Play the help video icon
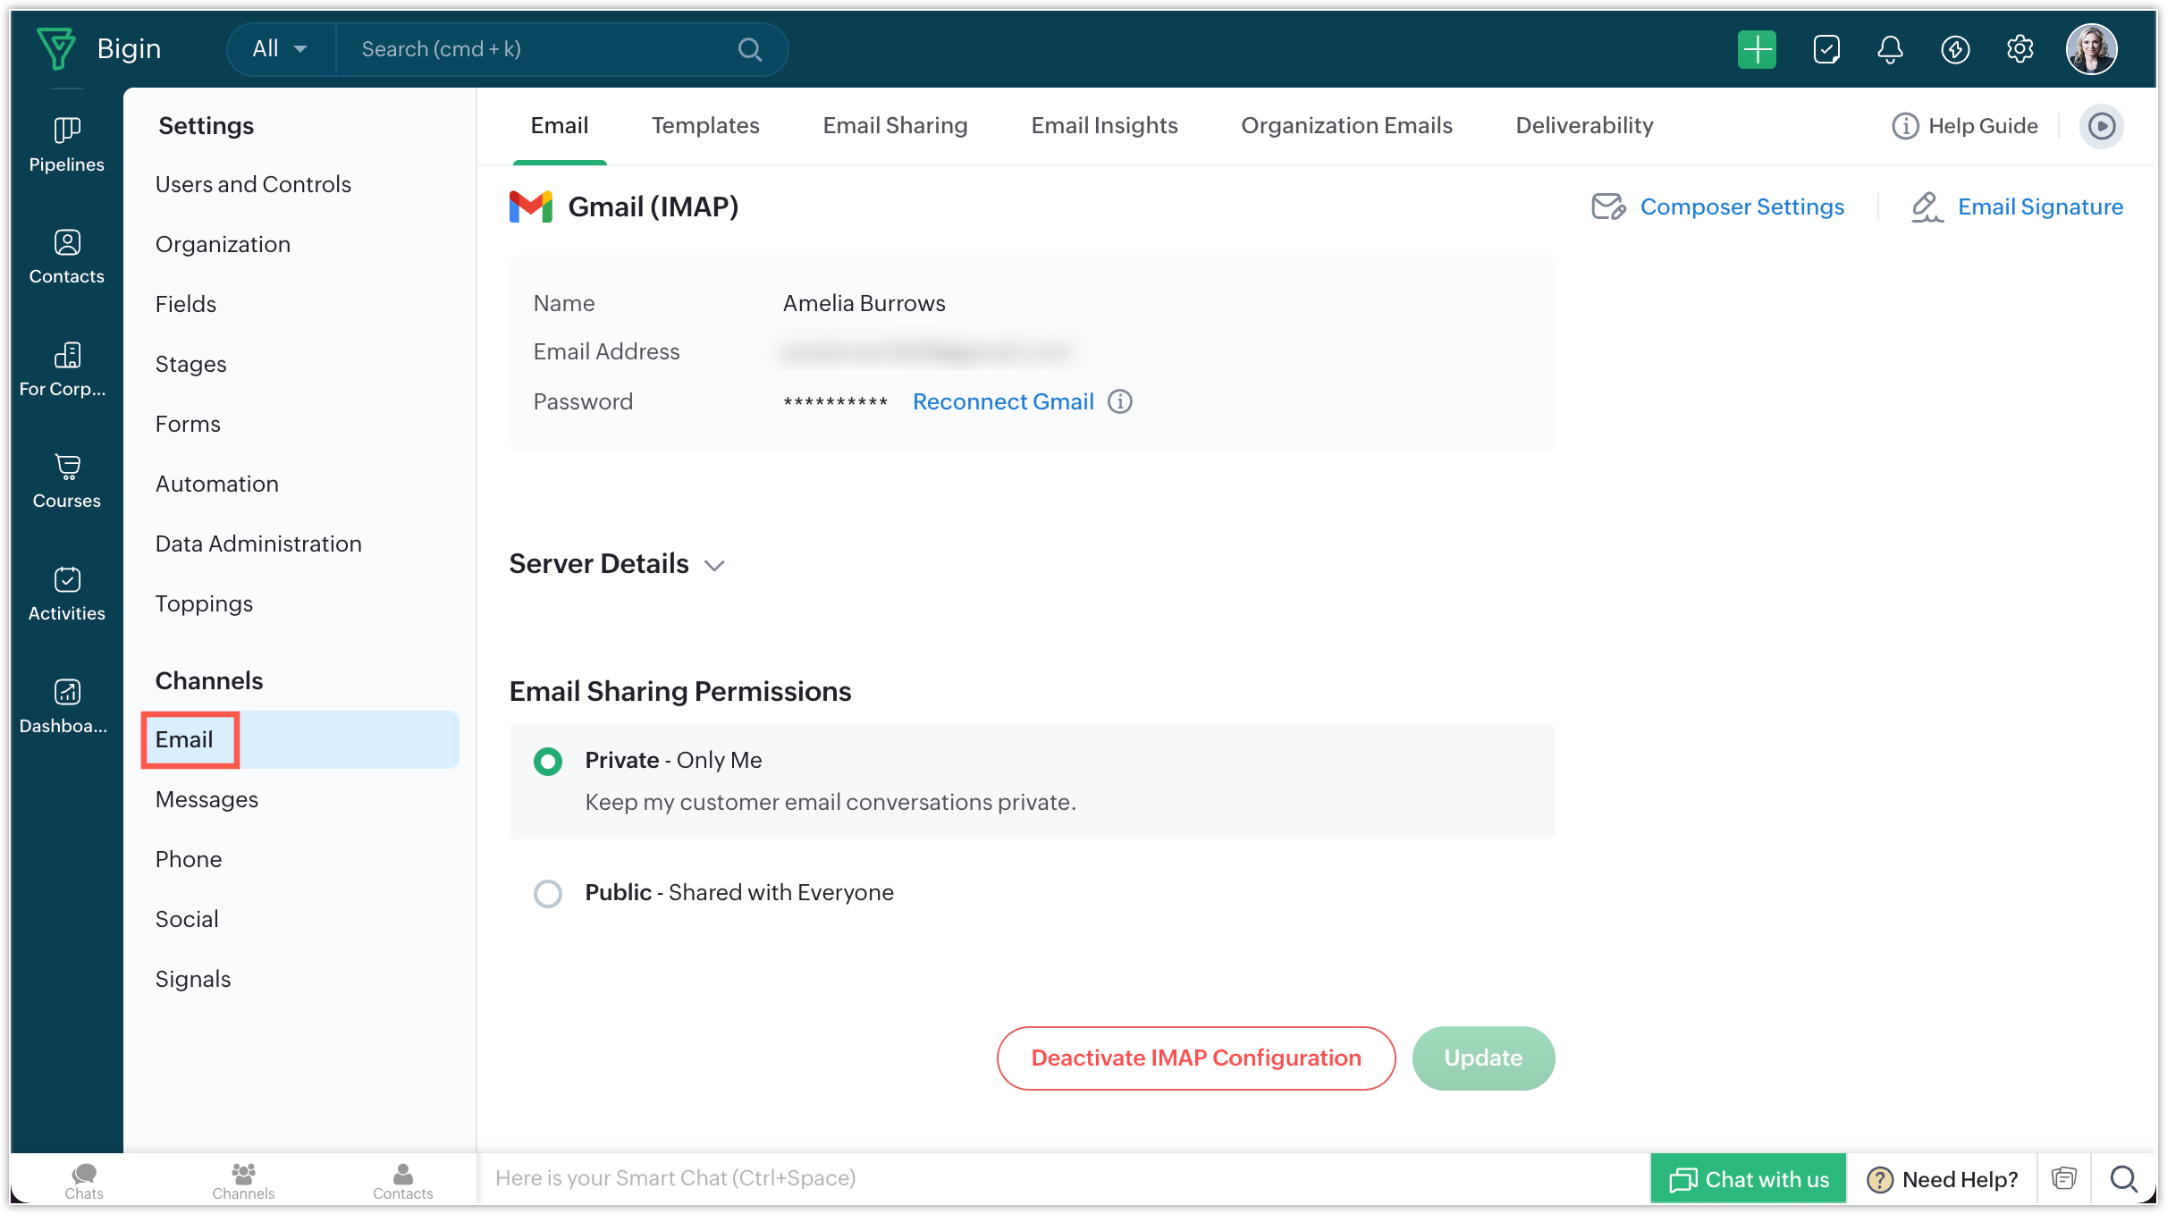 pos(2101,126)
